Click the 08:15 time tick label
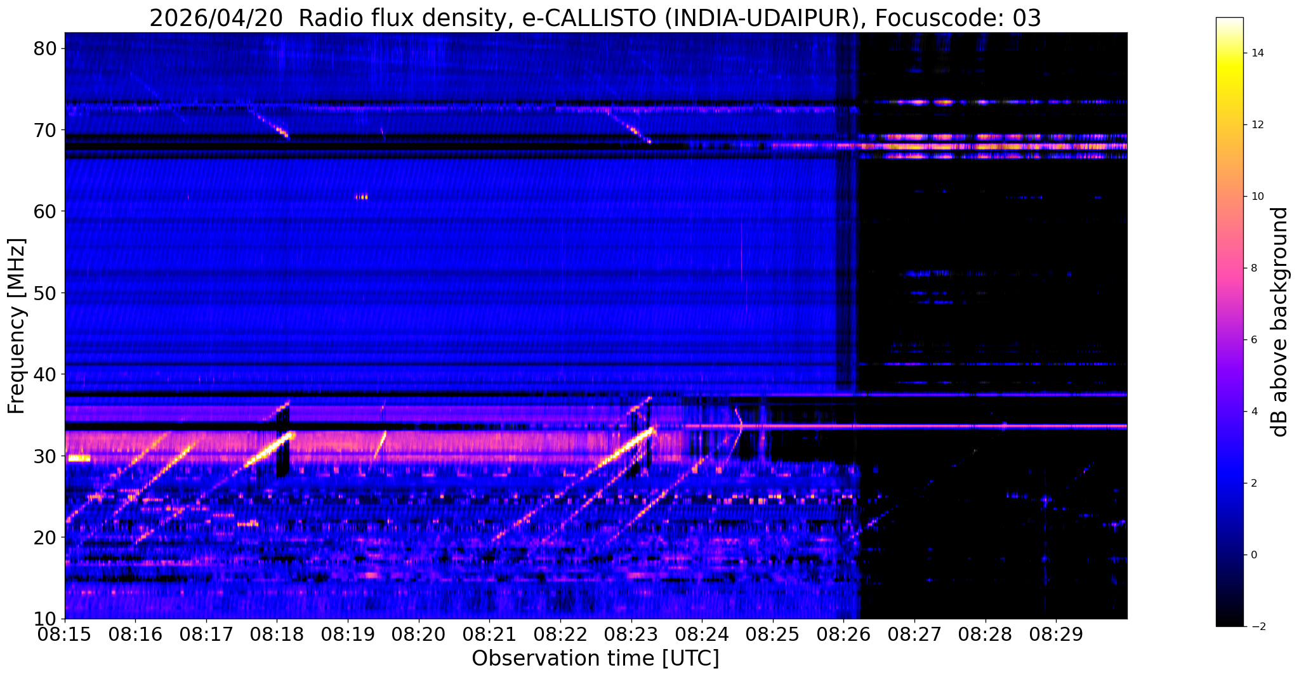Viewport: 1299px width, 677px height. coord(64,634)
